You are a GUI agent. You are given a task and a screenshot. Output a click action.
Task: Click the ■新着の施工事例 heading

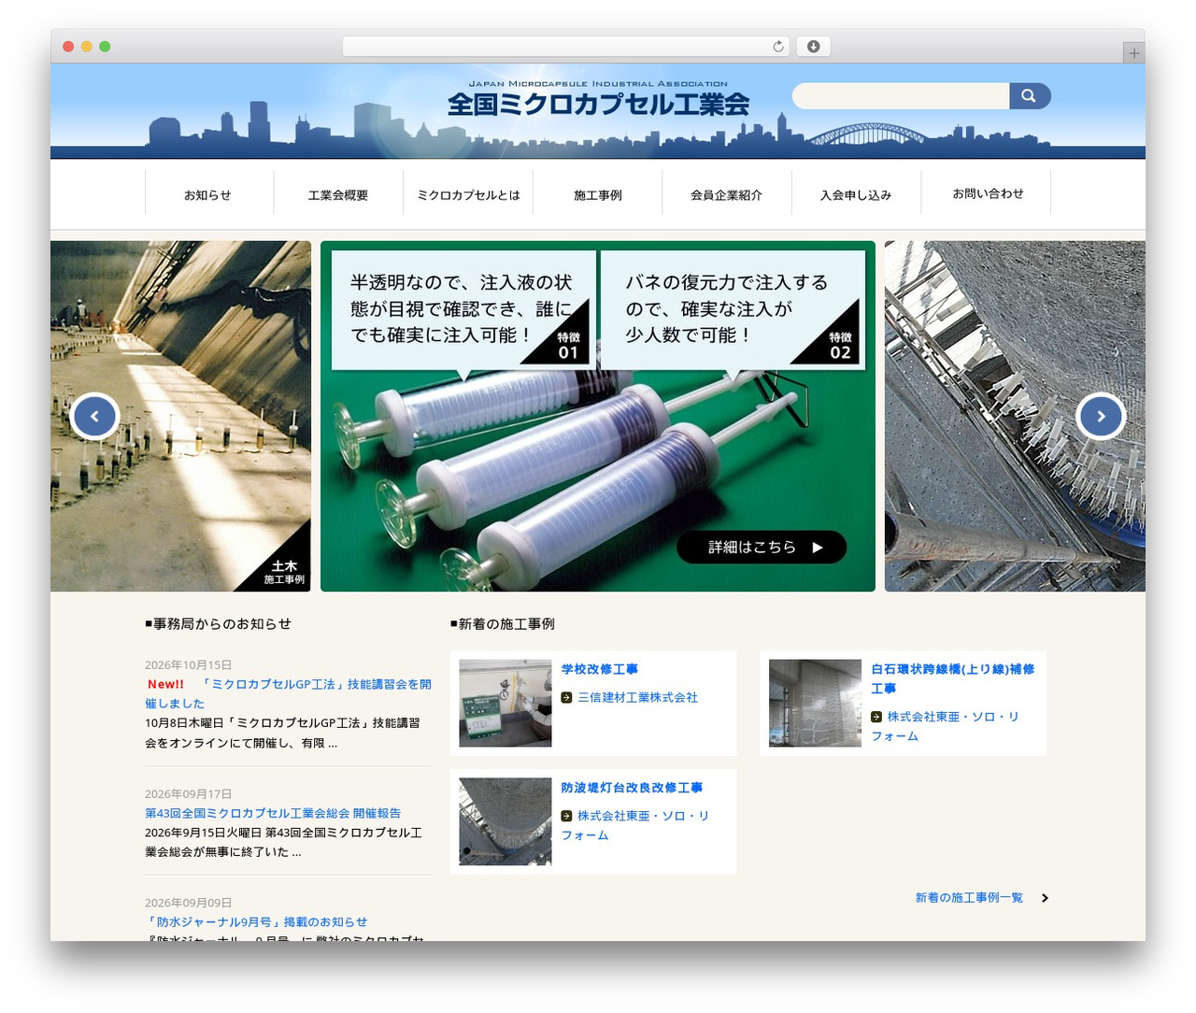[x=503, y=624]
